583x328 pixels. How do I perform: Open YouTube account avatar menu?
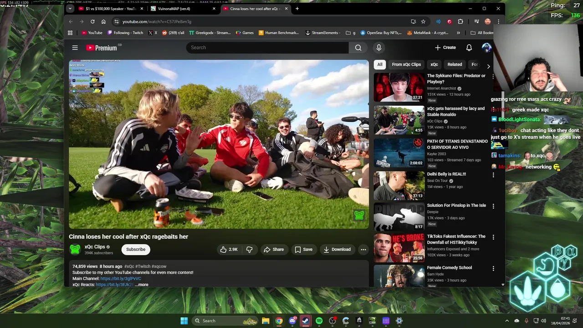click(486, 47)
